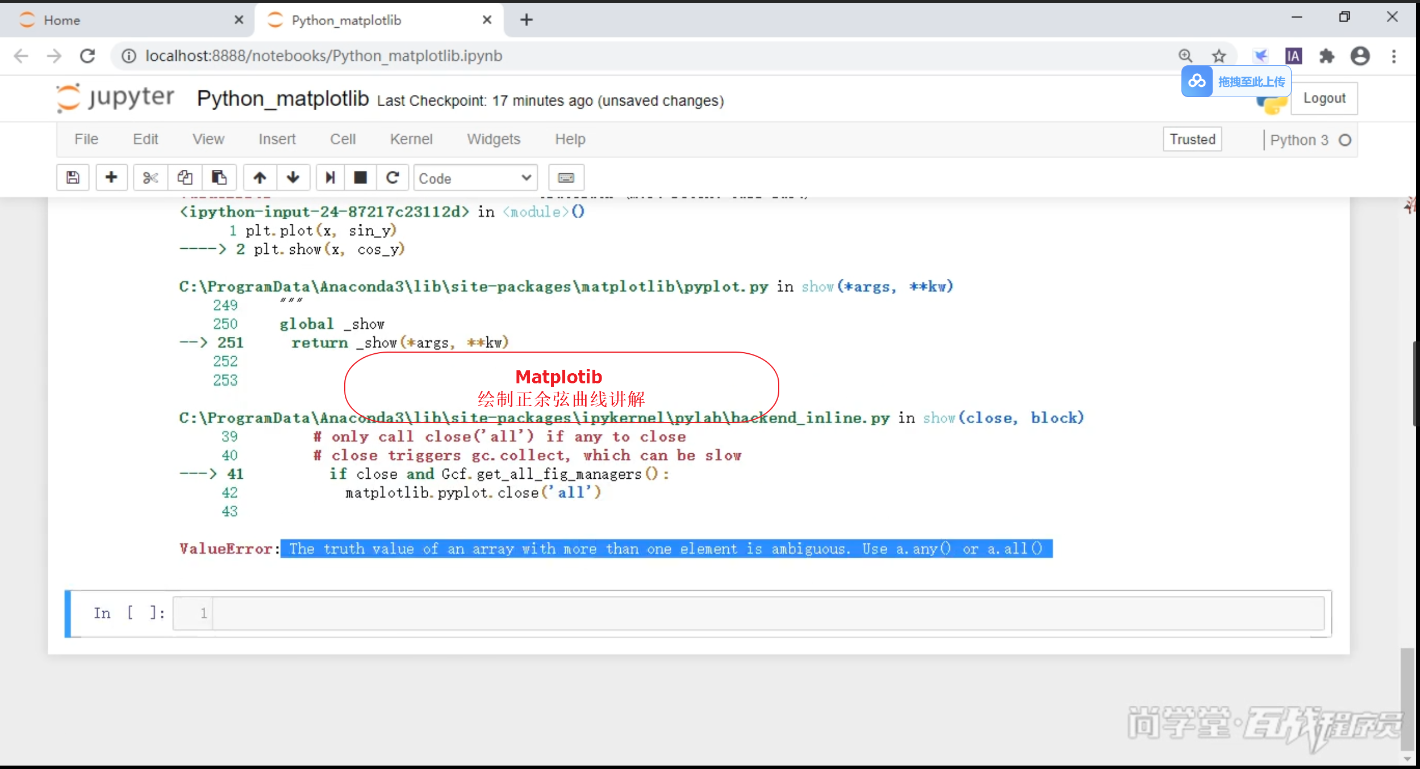This screenshot has width=1420, height=769.
Task: Open the File menu
Action: click(86, 139)
